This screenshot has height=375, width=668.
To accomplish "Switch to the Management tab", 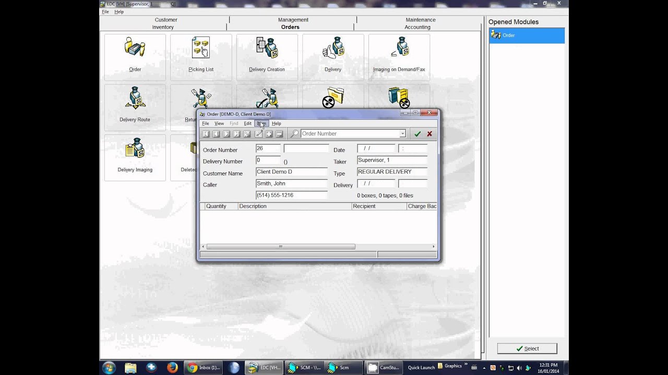I will [293, 20].
